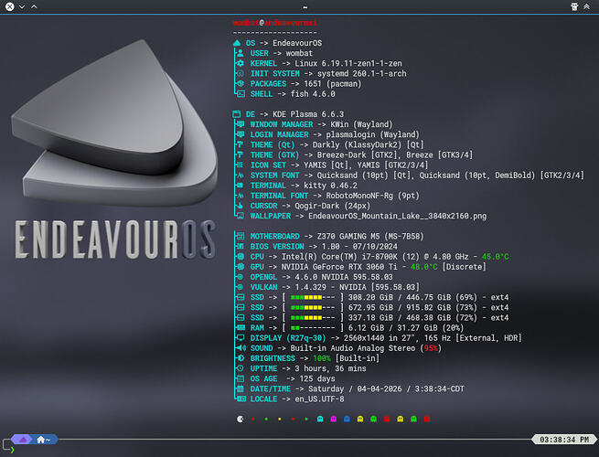
Task: Click the board icon beside MOTHERBOARD
Action: tap(241, 237)
